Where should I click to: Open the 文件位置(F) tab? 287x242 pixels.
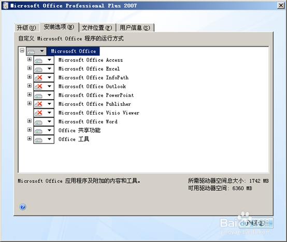point(97,28)
